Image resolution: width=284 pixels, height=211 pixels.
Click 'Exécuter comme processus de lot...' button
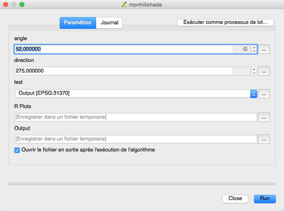tap(225, 22)
